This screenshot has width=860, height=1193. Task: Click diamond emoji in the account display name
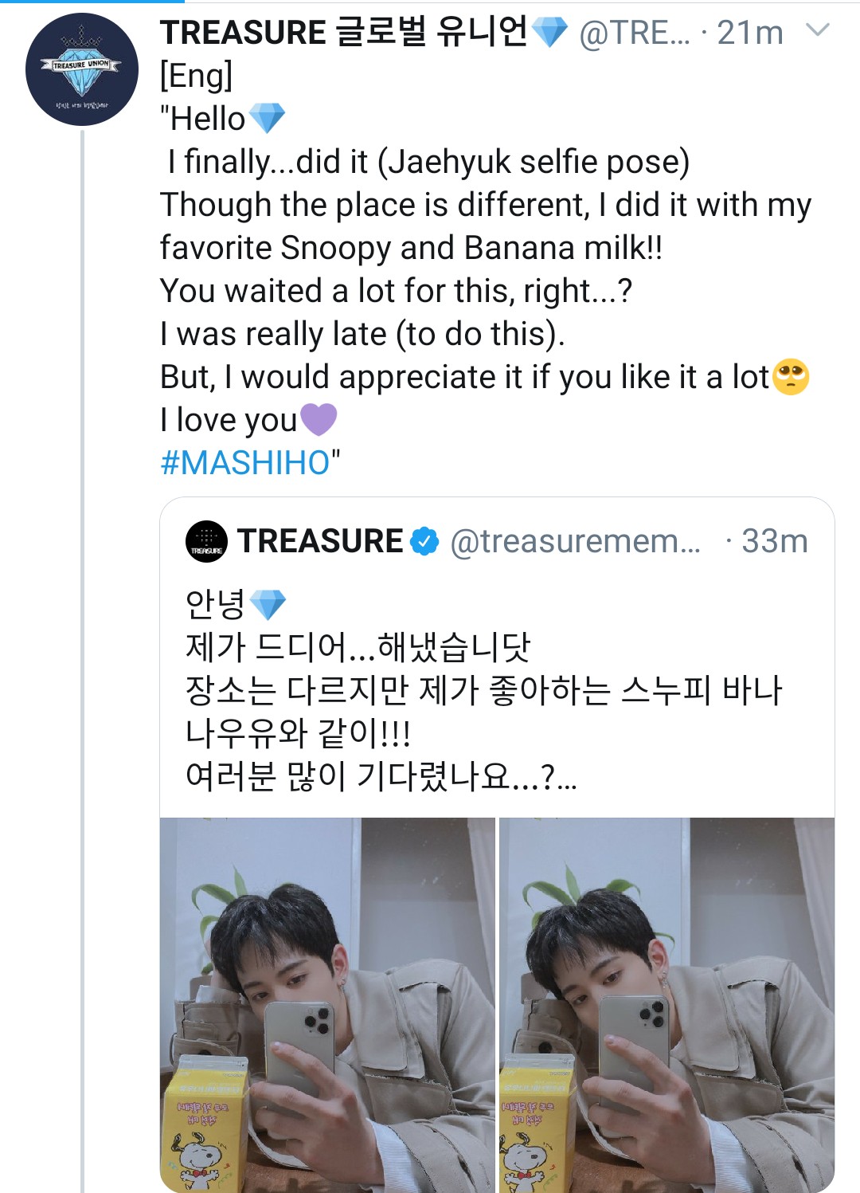pyautogui.click(x=549, y=33)
